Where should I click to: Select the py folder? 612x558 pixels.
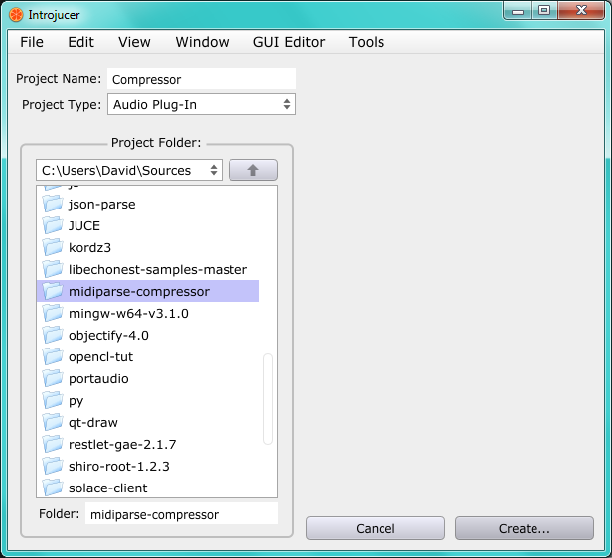[x=148, y=400]
